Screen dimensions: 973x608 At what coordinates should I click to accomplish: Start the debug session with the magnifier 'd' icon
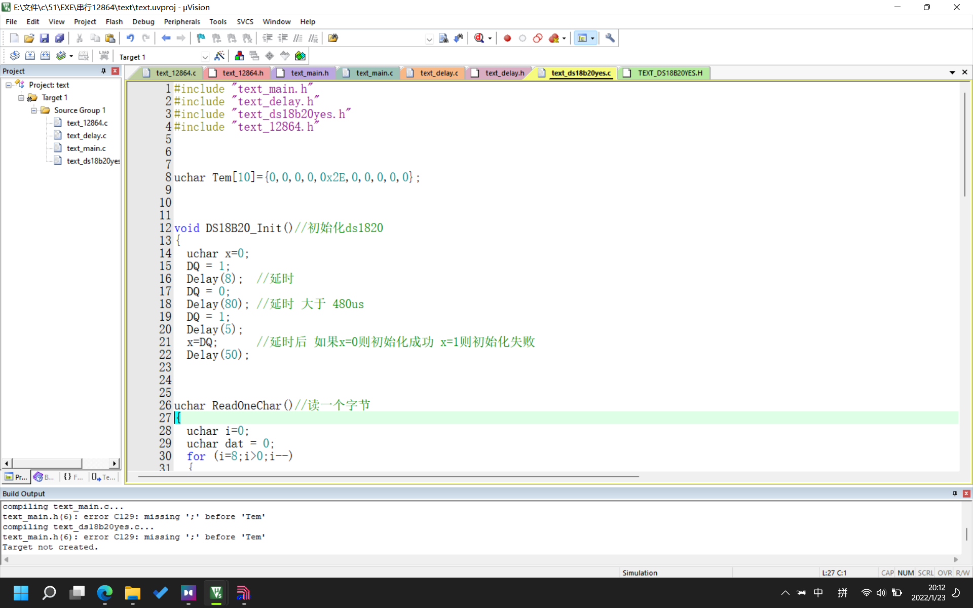pyautogui.click(x=479, y=38)
